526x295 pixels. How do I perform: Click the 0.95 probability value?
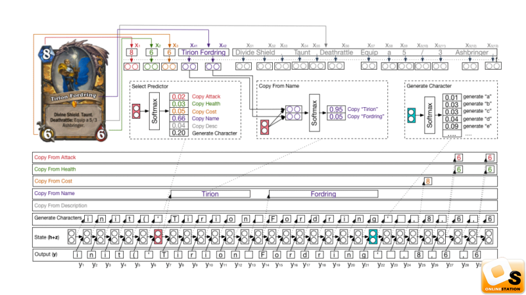[x=336, y=109]
